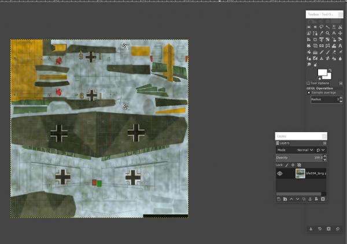
Task: Click the layer Opacity slider
Action: (299, 158)
